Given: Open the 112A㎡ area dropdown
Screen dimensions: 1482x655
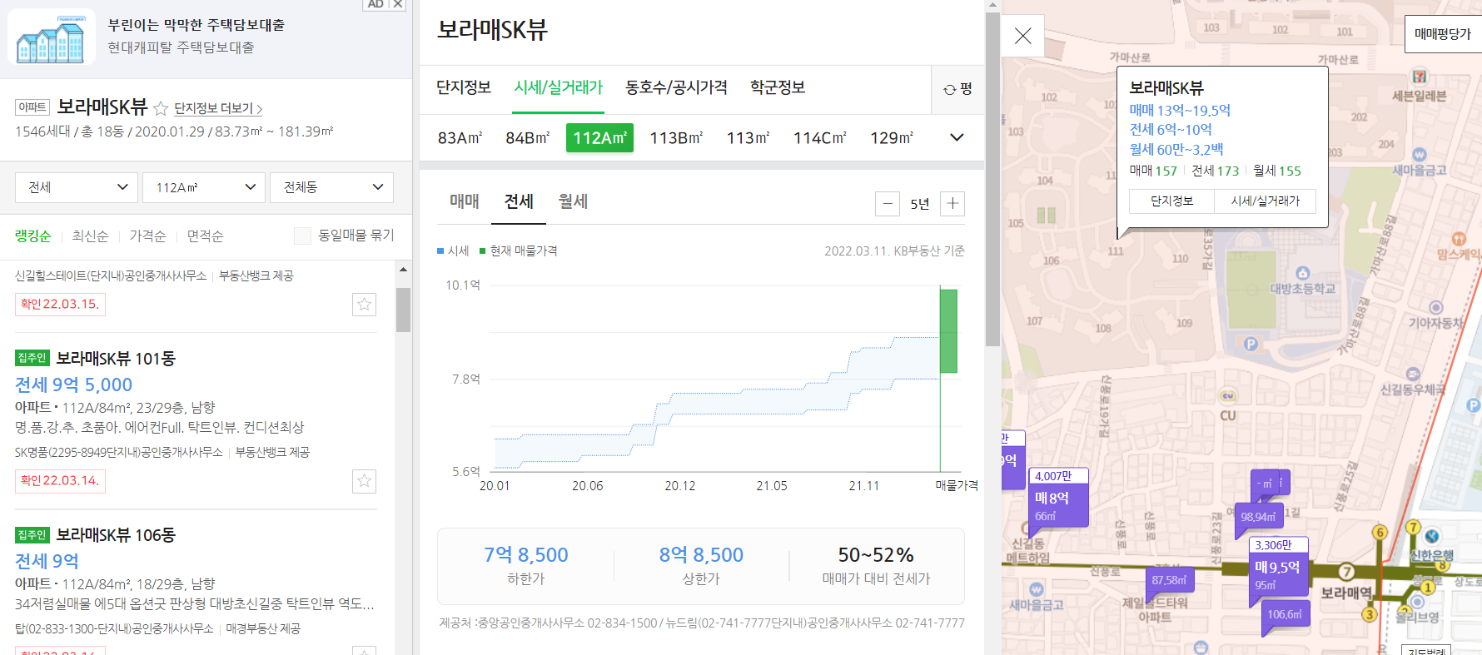Looking at the screenshot, I should 204,187.
